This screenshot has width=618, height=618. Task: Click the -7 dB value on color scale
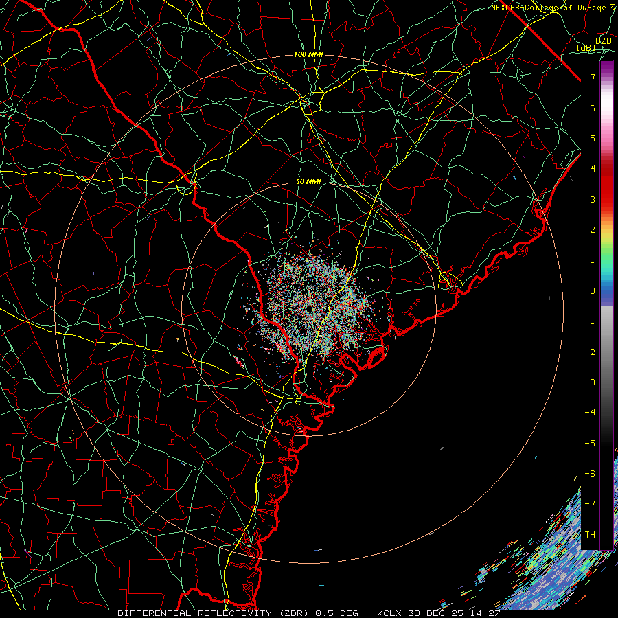point(590,504)
